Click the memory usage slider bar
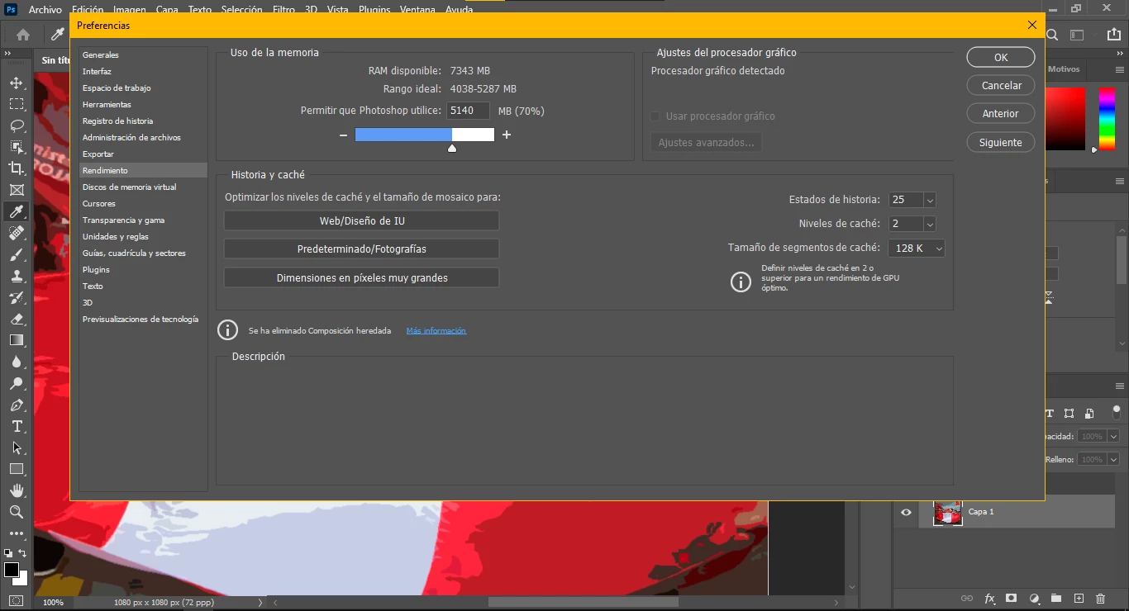 point(425,135)
